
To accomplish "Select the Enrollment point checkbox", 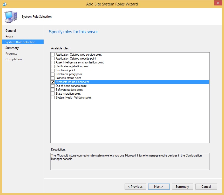I will coord(53,70).
